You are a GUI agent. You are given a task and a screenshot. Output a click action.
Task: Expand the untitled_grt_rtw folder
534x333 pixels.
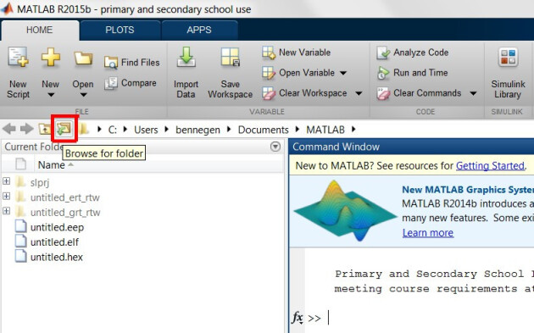click(x=7, y=211)
